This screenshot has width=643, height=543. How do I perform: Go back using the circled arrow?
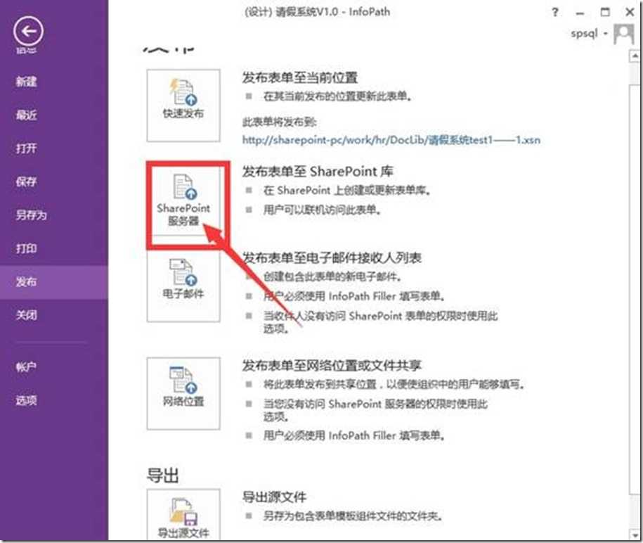point(28,31)
